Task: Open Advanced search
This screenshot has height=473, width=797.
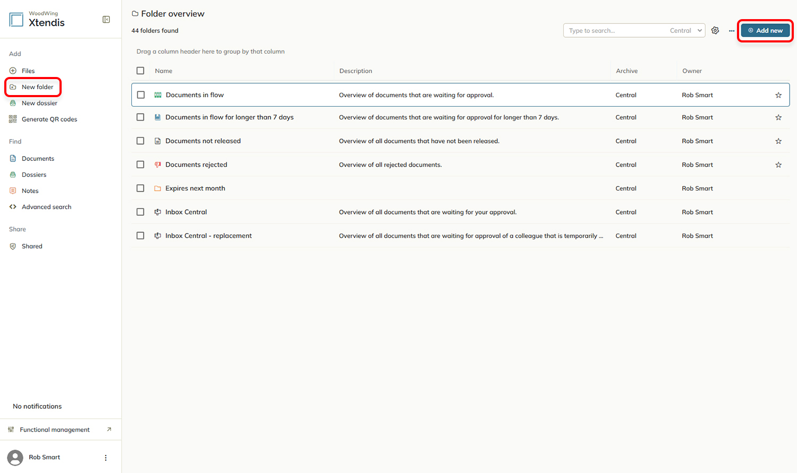Action: pyautogui.click(x=40, y=207)
